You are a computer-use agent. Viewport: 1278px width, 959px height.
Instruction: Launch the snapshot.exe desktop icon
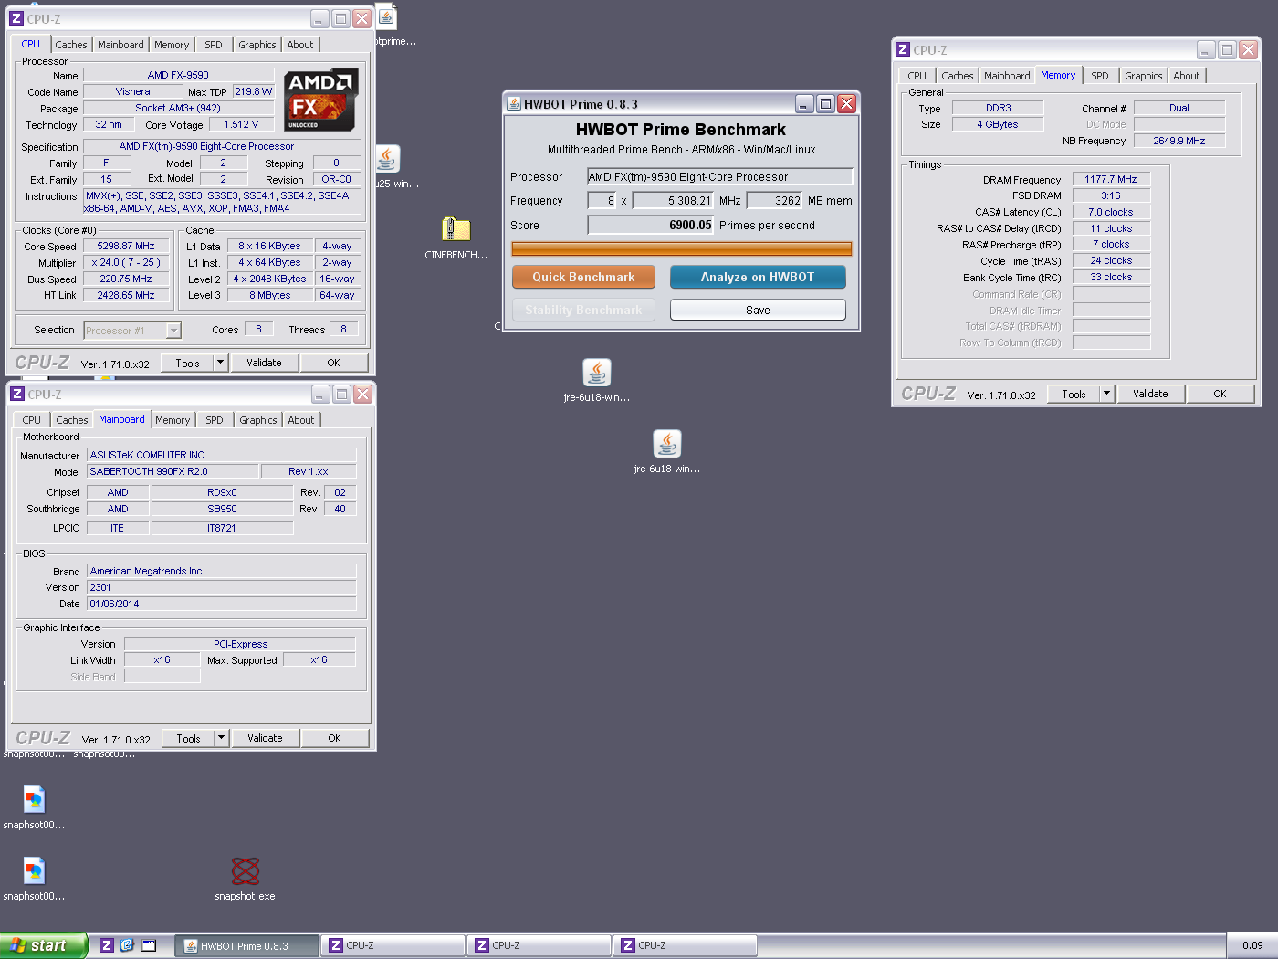(x=245, y=870)
